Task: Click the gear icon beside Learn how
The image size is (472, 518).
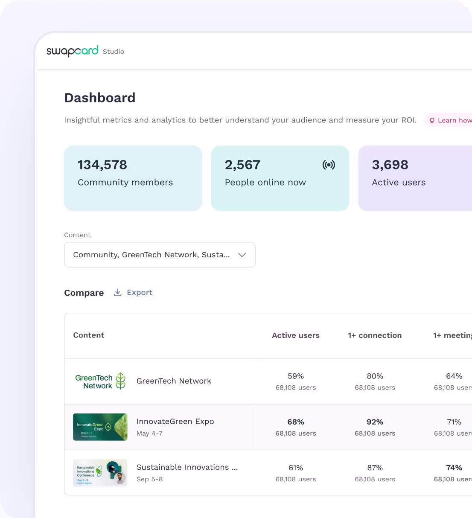Action: pyautogui.click(x=432, y=120)
